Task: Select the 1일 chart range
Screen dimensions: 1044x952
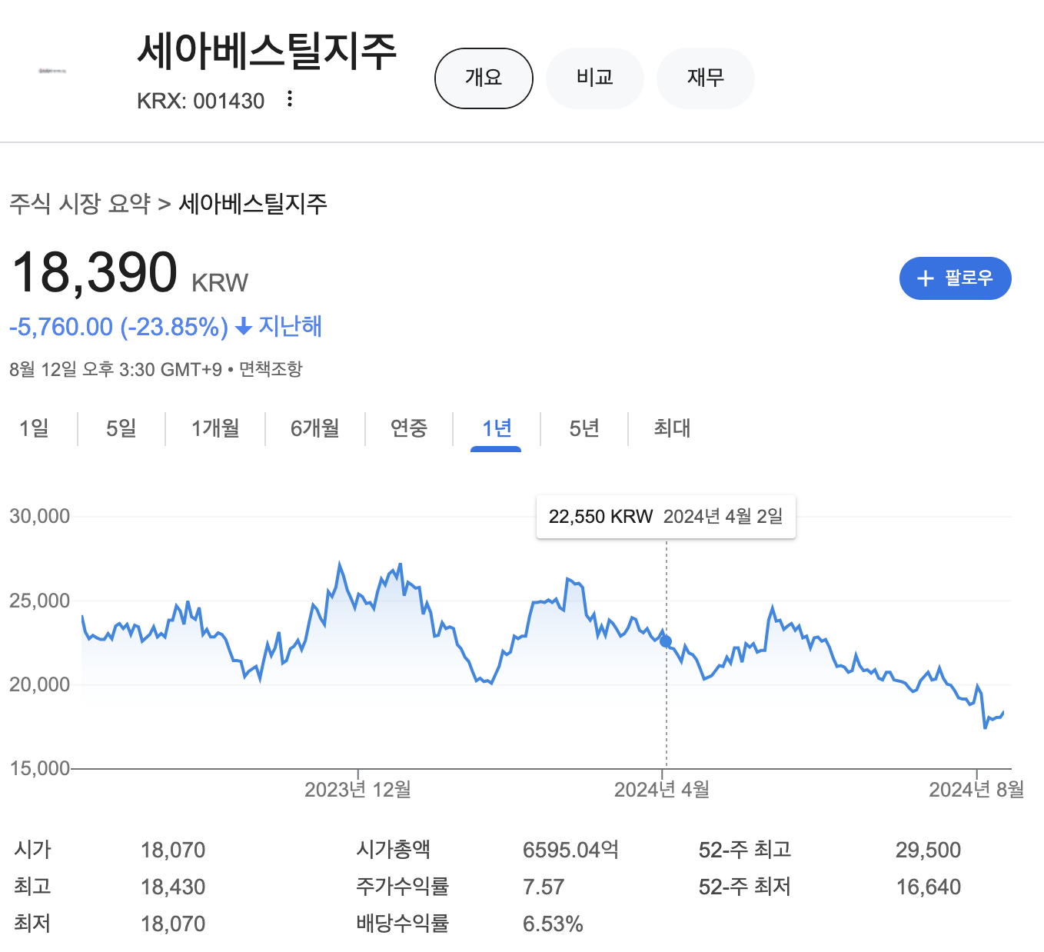Action: pos(34,428)
